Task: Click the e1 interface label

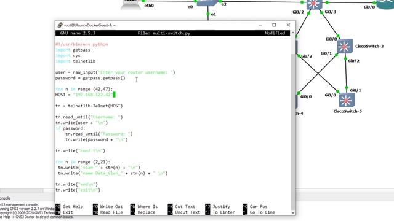Action: 214,14
